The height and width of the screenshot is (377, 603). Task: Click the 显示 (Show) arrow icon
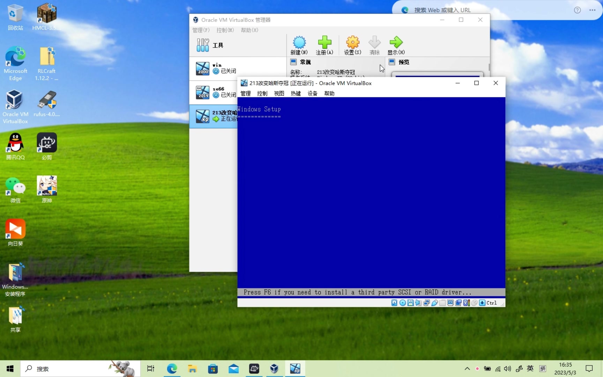[x=396, y=45]
